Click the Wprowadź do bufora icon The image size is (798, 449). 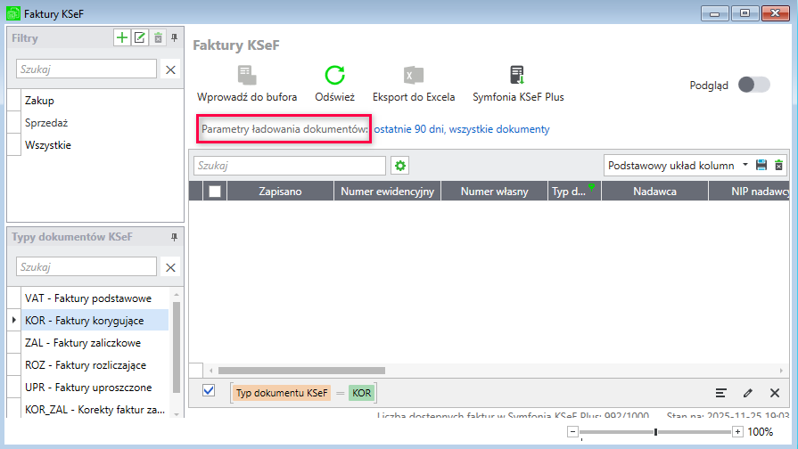247,76
